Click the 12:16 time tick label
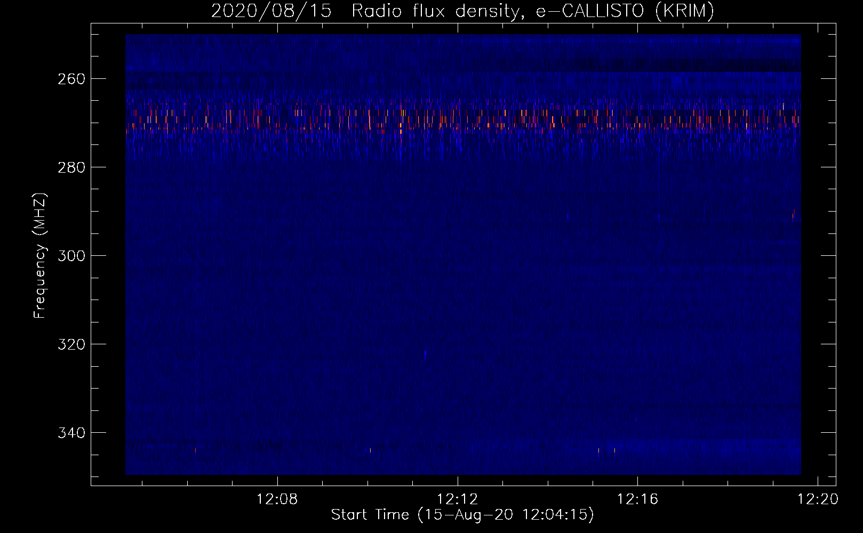Viewport: 863px width, 533px height. point(638,499)
